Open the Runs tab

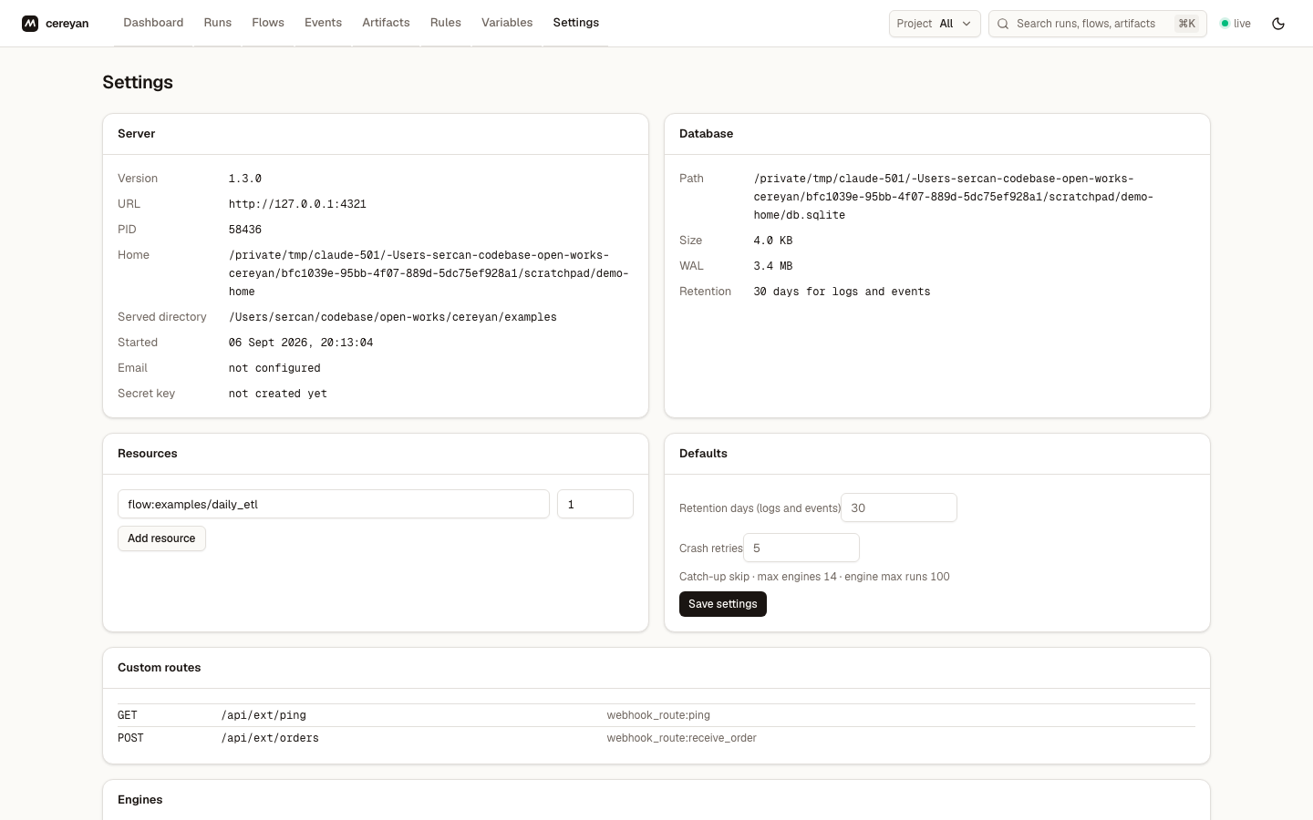pos(218,23)
